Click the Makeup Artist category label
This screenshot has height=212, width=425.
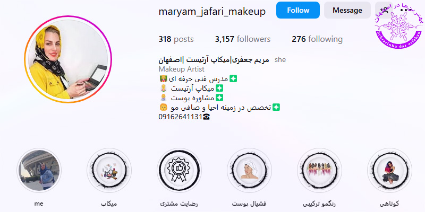point(182,69)
